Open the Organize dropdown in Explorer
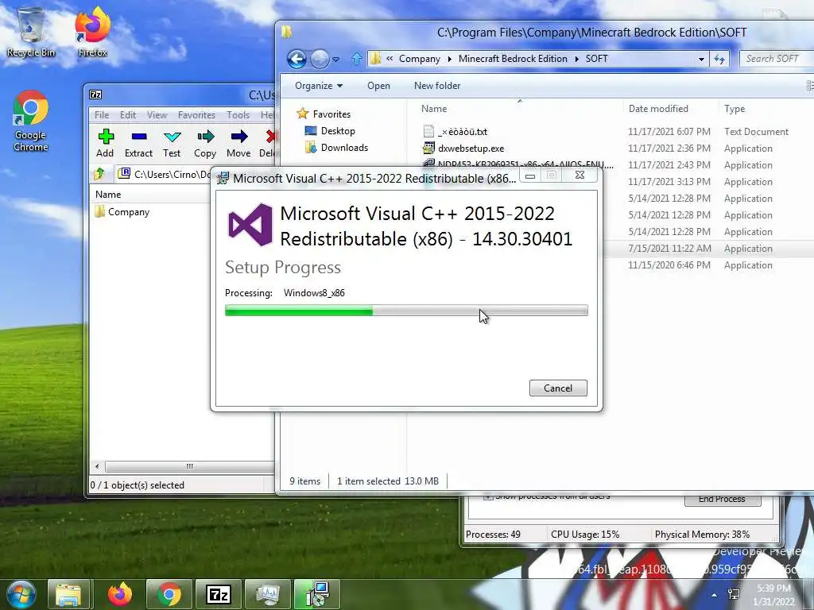Viewport: 814px width, 610px height. tap(319, 86)
